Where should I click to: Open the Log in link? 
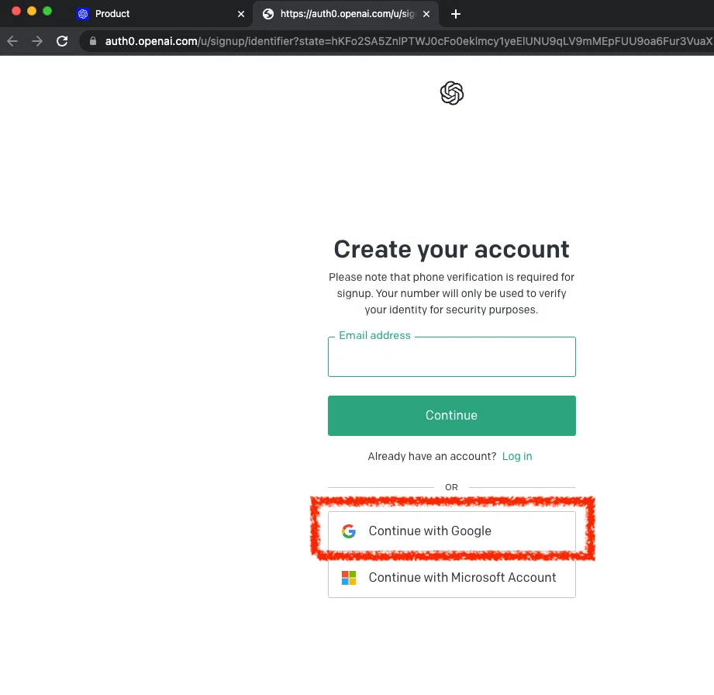[517, 456]
